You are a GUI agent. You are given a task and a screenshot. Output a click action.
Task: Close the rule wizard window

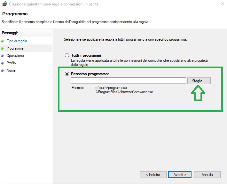223,4
